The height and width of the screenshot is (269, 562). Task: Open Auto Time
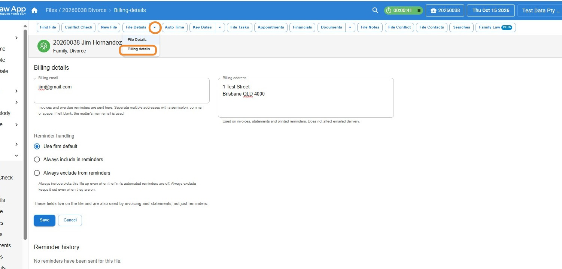[174, 27]
